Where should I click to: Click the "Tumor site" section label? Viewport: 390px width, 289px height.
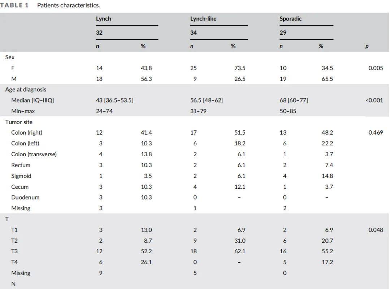(x=19, y=122)
